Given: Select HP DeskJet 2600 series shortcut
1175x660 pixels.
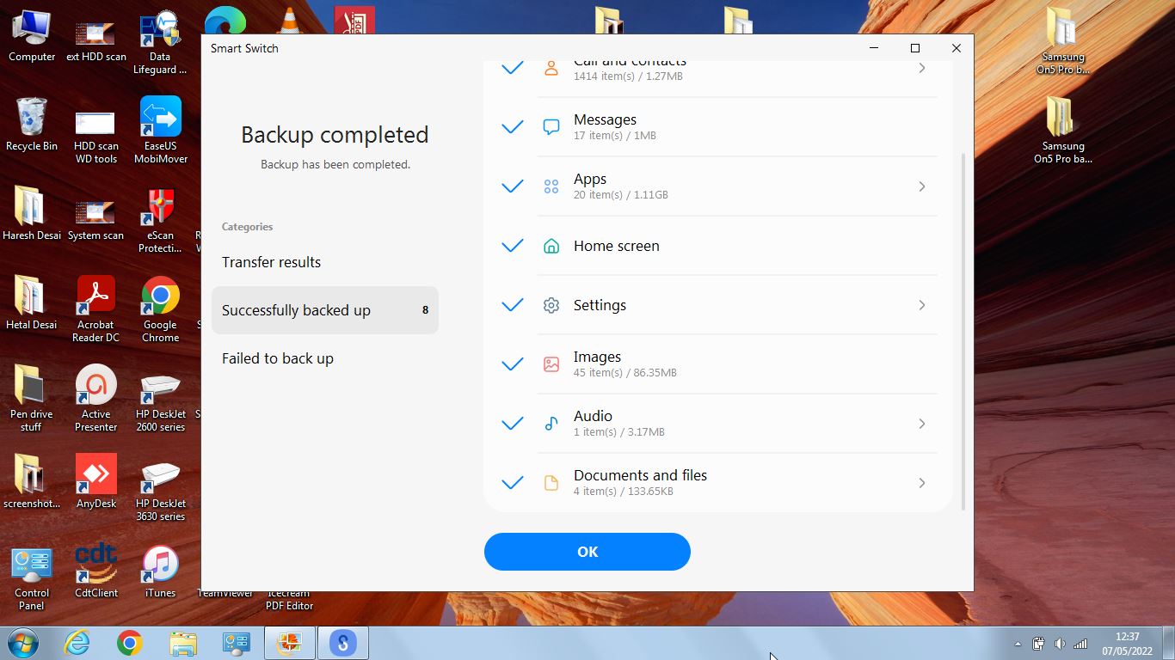Looking at the screenshot, I should (x=161, y=403).
